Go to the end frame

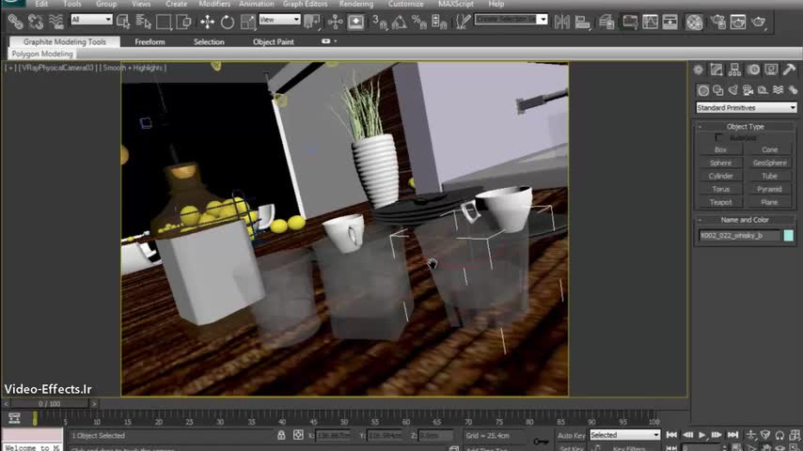[732, 435]
